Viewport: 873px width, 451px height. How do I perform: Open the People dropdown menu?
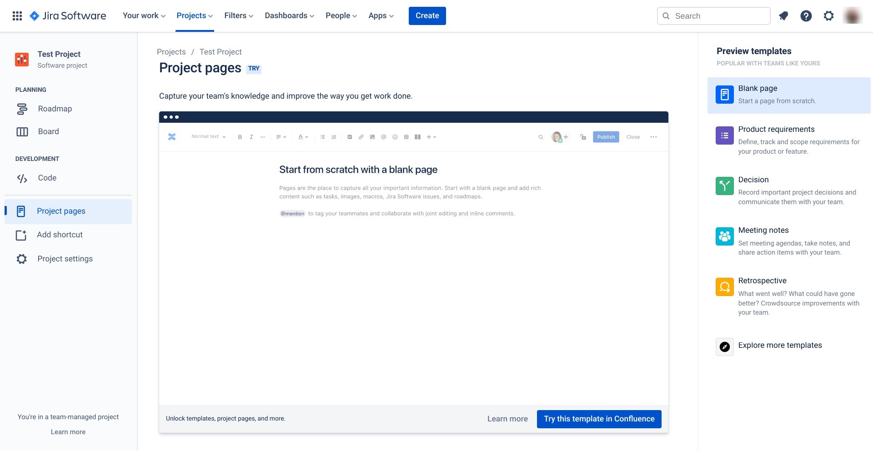pos(341,16)
